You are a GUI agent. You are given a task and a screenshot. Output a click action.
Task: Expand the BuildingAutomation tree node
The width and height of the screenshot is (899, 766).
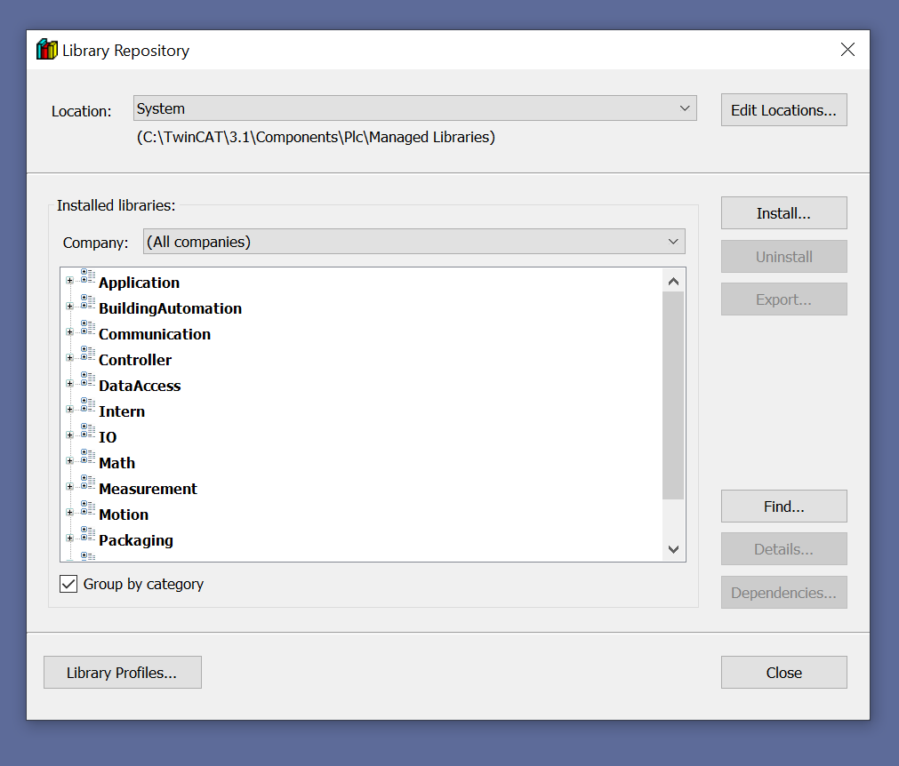click(69, 306)
